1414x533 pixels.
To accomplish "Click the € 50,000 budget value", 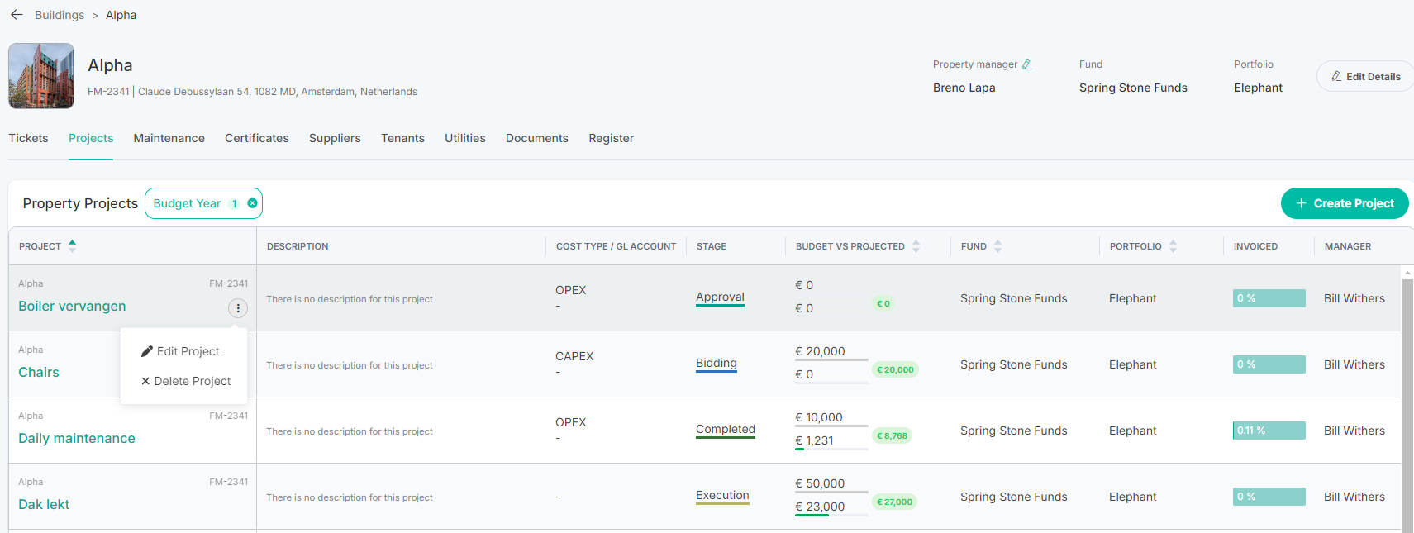I will [x=820, y=483].
